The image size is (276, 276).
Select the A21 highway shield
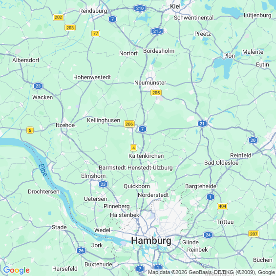tap(202, 124)
